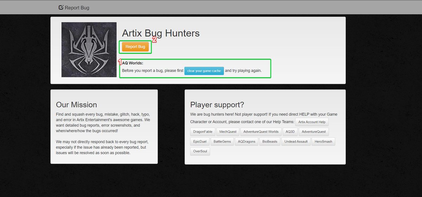The height and width of the screenshot is (197, 422).
Task: Open the Report Bug link in top navigation
Action: (x=74, y=7)
